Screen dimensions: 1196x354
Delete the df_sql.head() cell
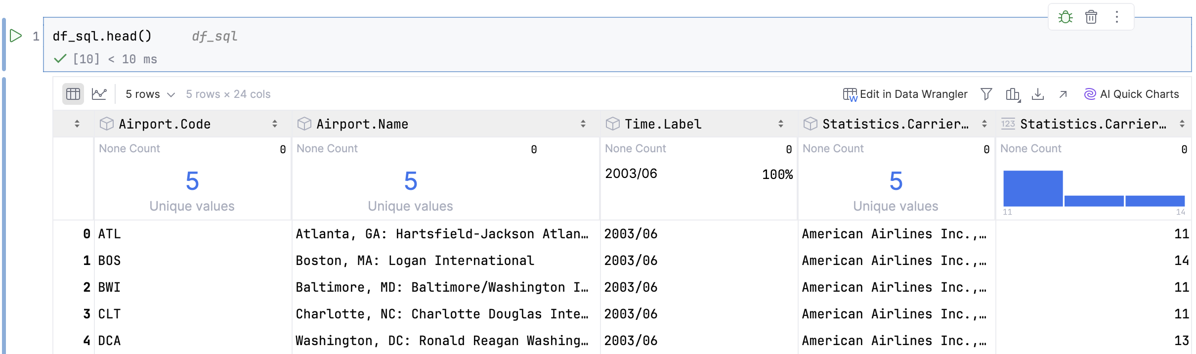point(1091,17)
